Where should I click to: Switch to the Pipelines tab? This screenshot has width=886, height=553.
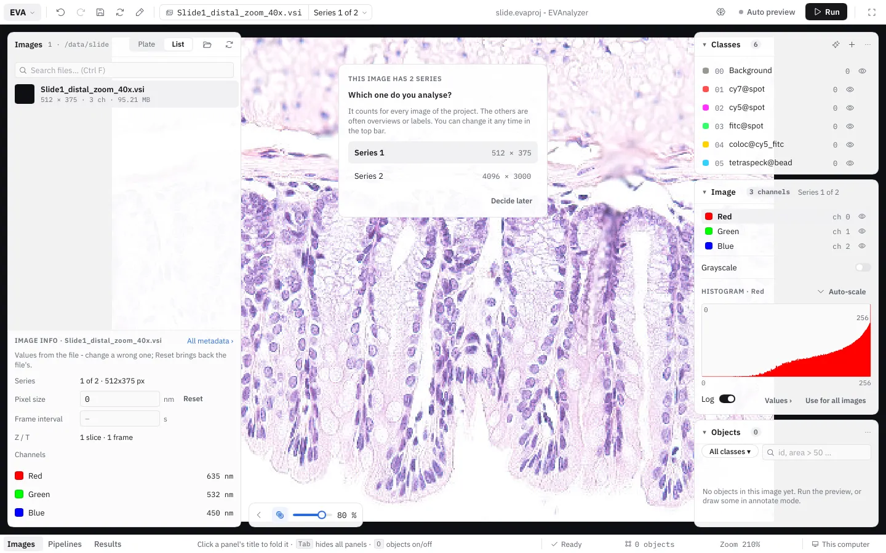pyautogui.click(x=65, y=544)
